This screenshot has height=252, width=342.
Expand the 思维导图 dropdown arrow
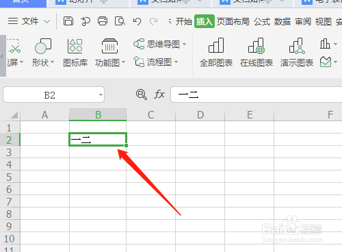[x=184, y=44]
